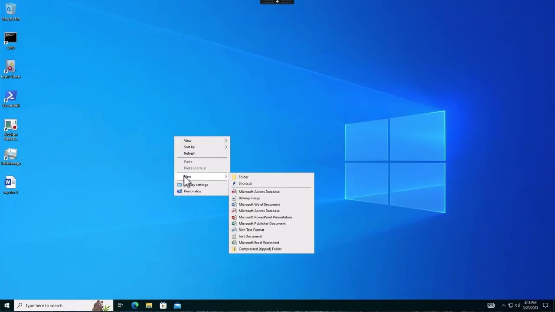Select the Event Viewer desktop shortcut
Screen dimensions: 555x312
click(x=11, y=69)
